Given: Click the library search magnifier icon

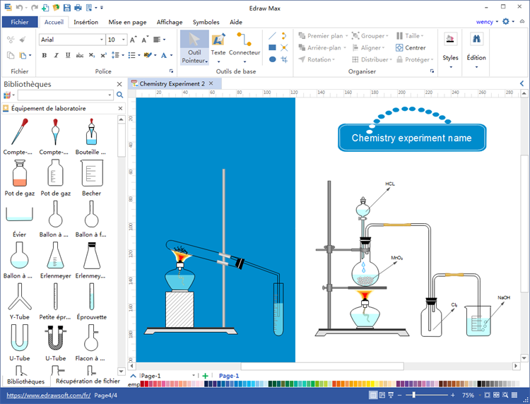Looking at the screenshot, I should pyautogui.click(x=120, y=95).
